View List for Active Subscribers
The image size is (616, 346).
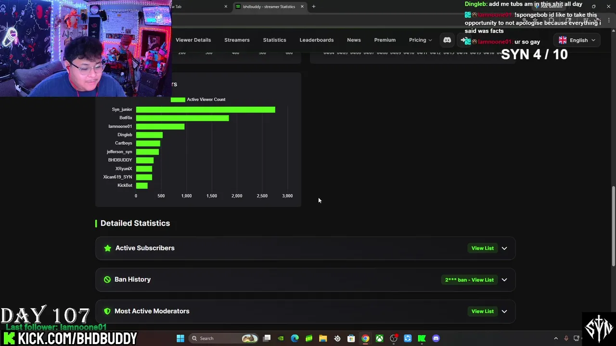coord(482,248)
